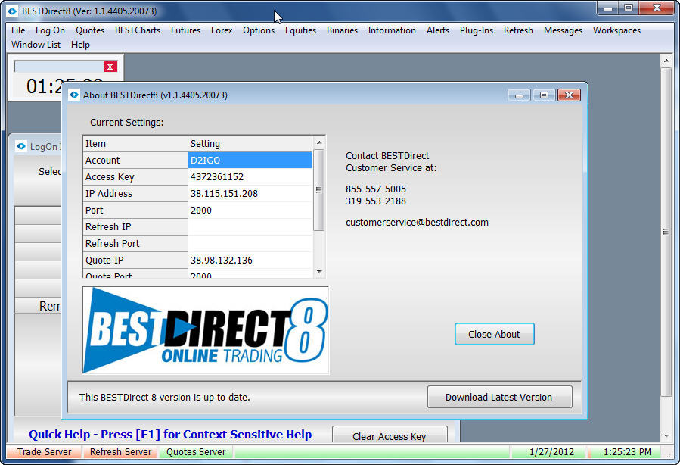Viewport: 680px width, 465px height.
Task: Click the Refresh Port row label
Action: (x=135, y=244)
